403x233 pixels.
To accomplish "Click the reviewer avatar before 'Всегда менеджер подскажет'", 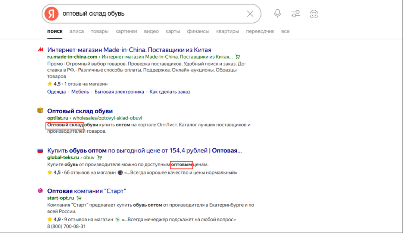I will point(118,219).
